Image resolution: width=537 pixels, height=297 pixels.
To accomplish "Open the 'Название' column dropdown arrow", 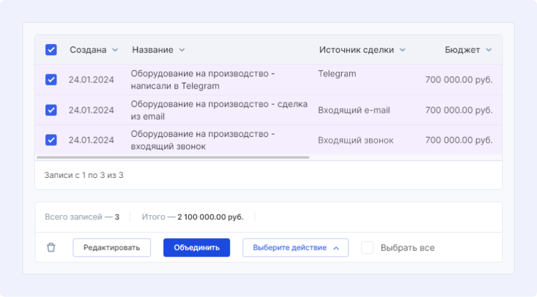I will [x=181, y=50].
